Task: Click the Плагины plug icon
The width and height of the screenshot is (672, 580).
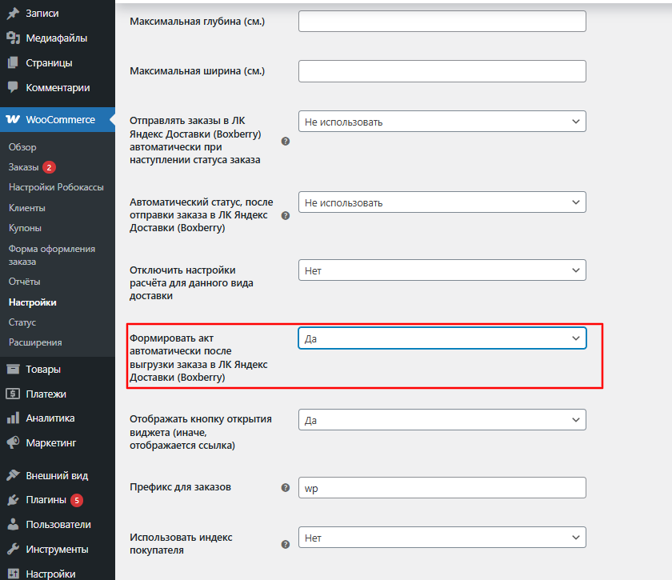Action: tap(13, 500)
